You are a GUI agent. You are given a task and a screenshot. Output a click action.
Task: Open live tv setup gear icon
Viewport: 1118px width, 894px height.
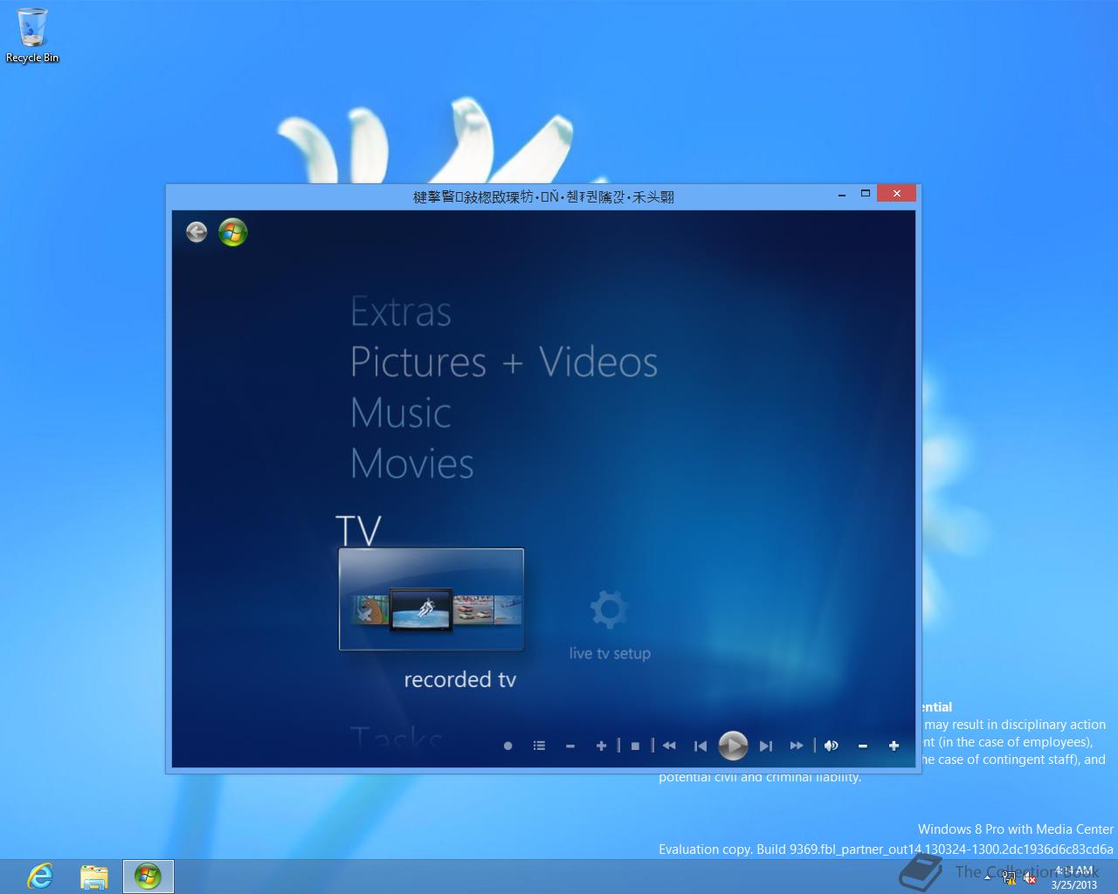pyautogui.click(x=609, y=609)
